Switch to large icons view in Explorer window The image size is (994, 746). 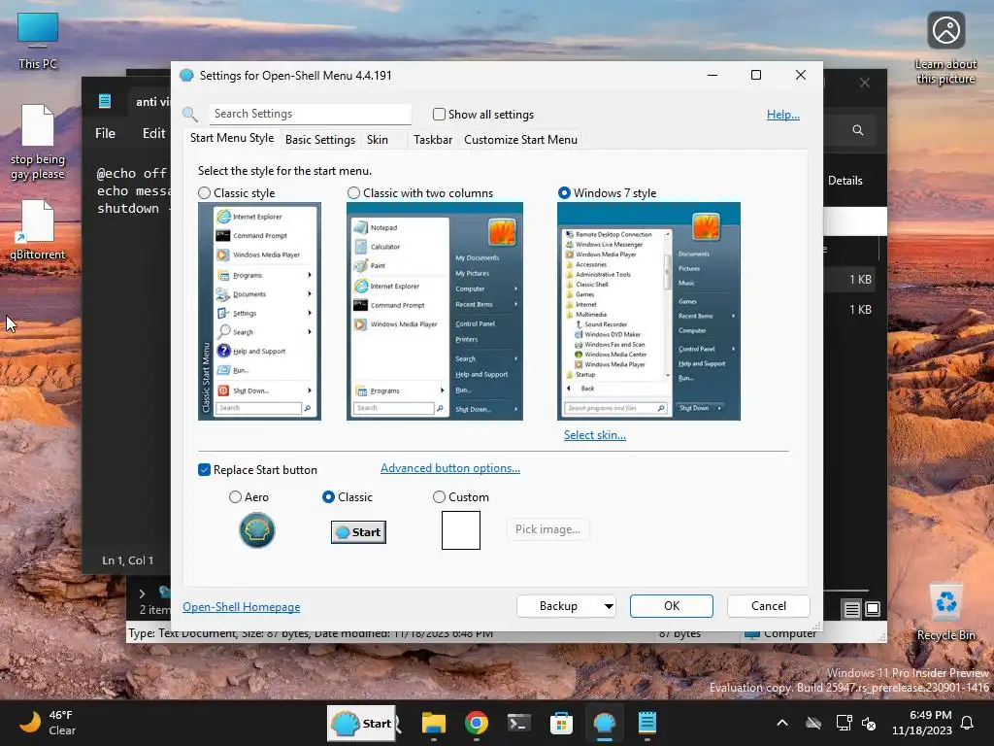tap(873, 609)
